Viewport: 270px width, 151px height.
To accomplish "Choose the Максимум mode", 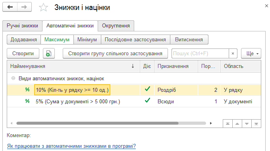I will [x=57, y=39].
